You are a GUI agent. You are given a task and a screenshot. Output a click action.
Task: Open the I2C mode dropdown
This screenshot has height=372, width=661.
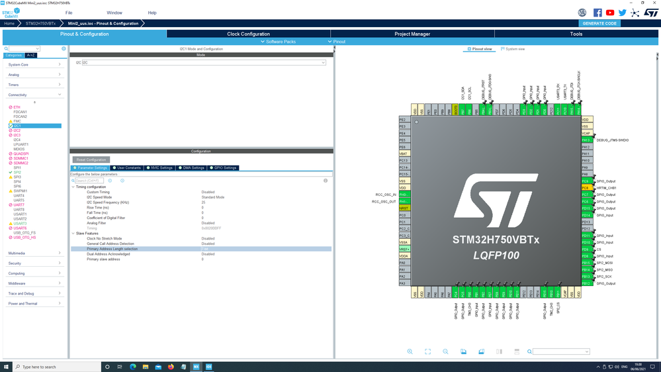pos(204,62)
